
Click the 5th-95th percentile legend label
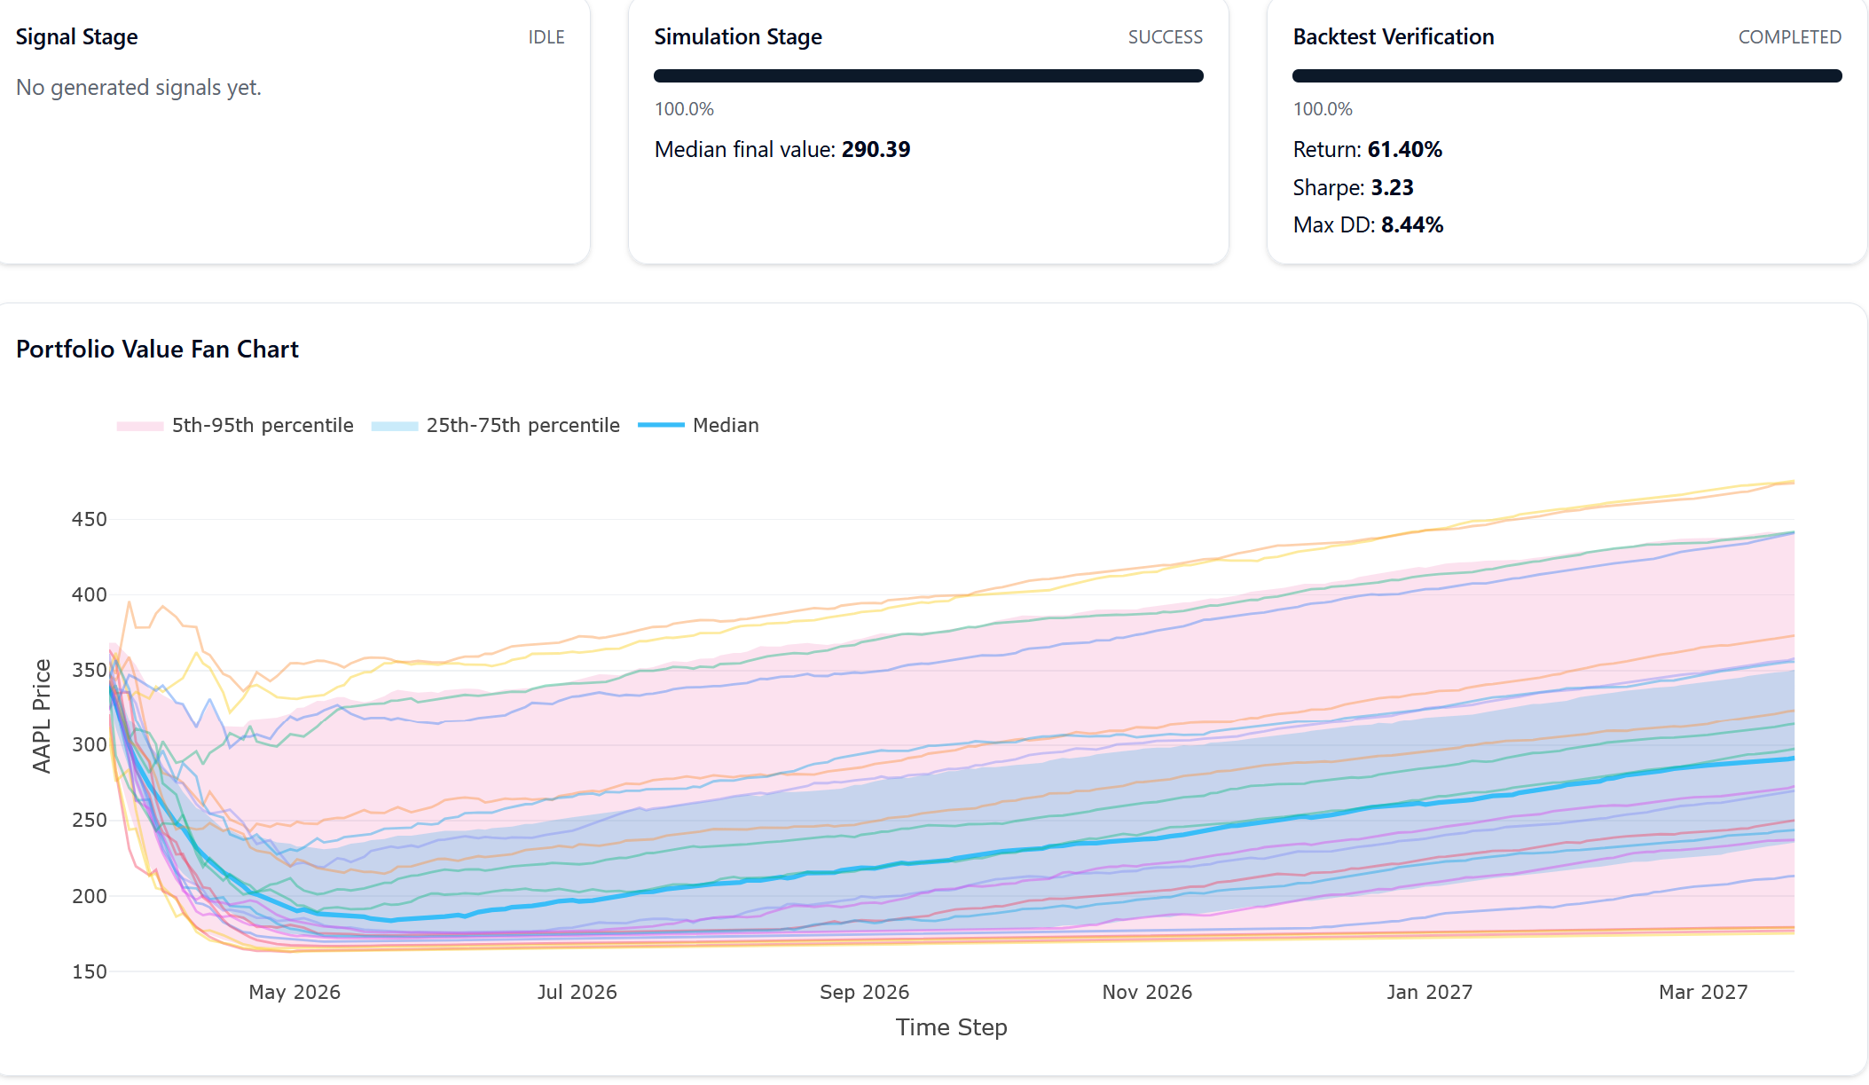point(263,426)
